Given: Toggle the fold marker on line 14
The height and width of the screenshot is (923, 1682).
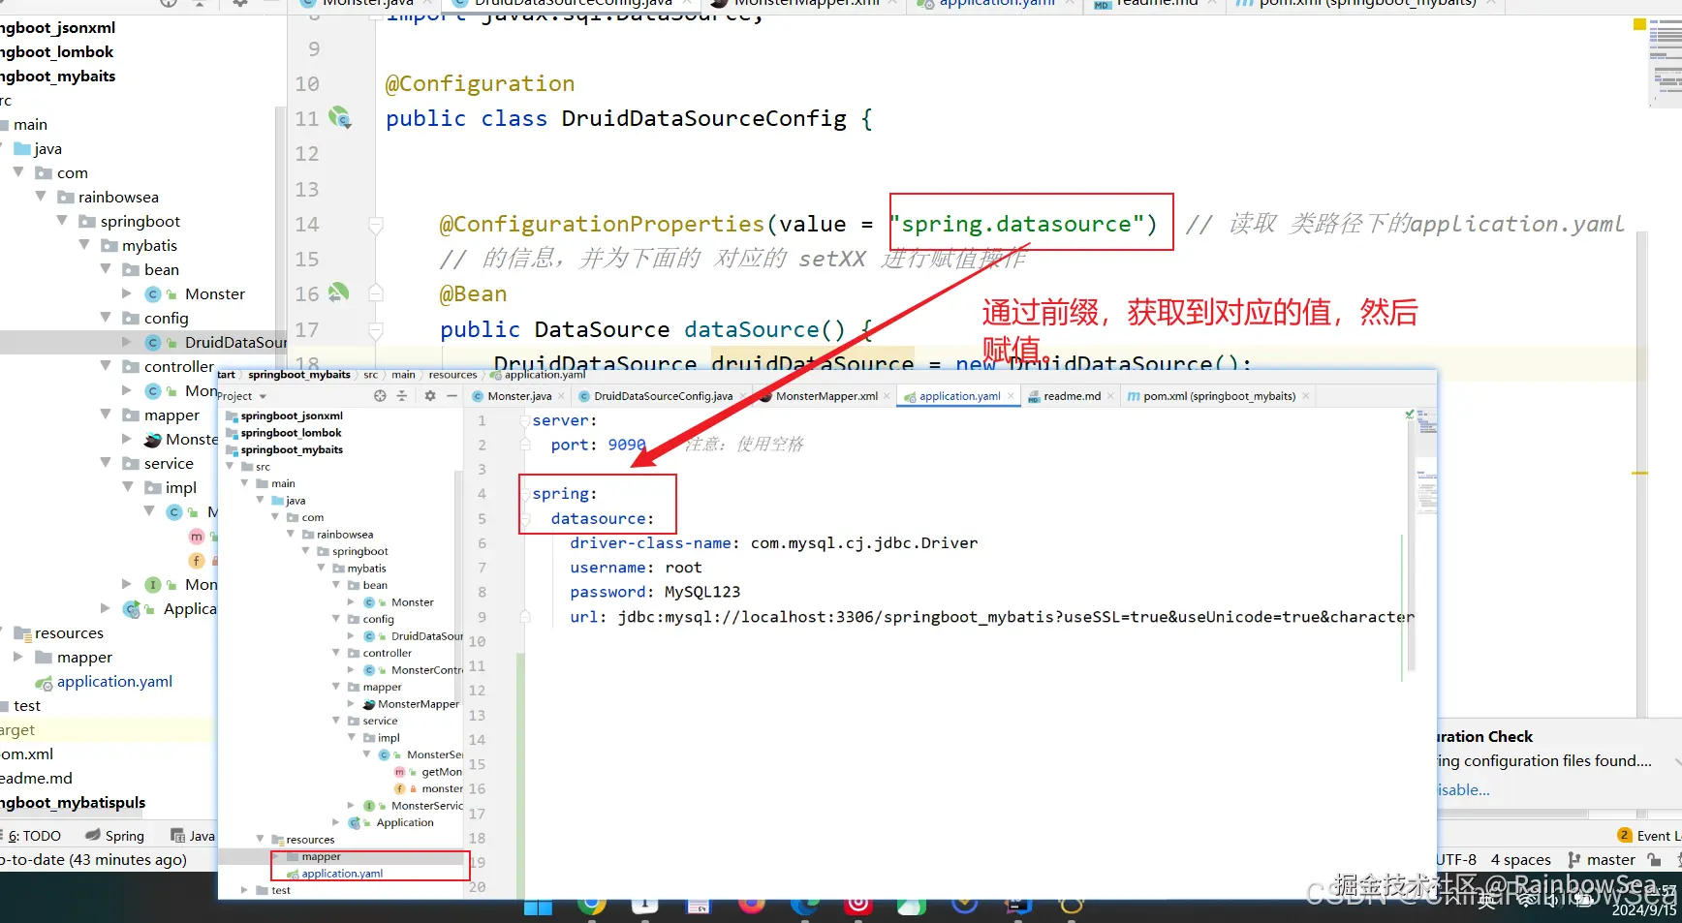Looking at the screenshot, I should pyautogui.click(x=376, y=225).
